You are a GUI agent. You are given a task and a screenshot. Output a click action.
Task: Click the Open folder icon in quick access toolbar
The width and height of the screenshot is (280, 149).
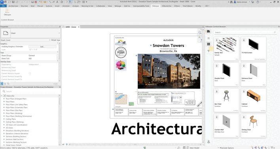click(9, 2)
